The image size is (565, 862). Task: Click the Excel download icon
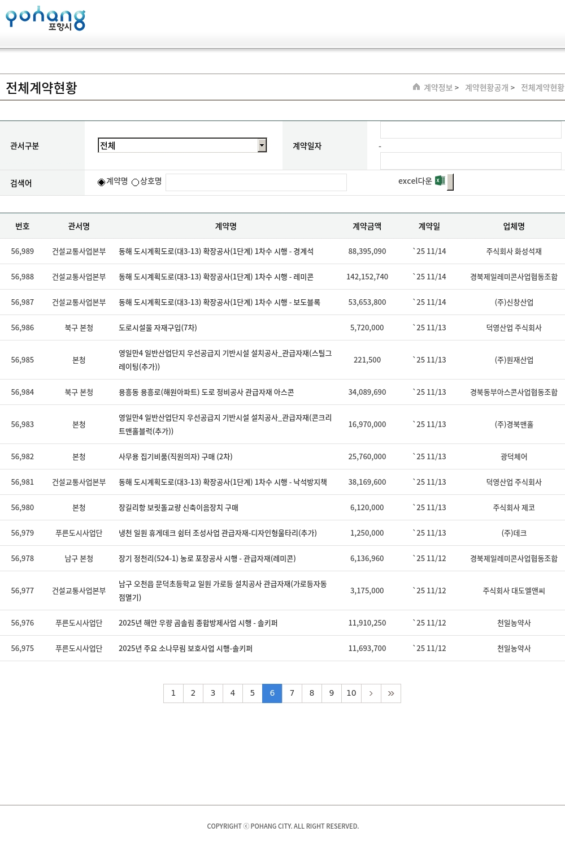pos(440,181)
